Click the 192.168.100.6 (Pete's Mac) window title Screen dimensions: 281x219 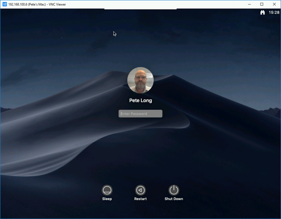tap(37, 4)
